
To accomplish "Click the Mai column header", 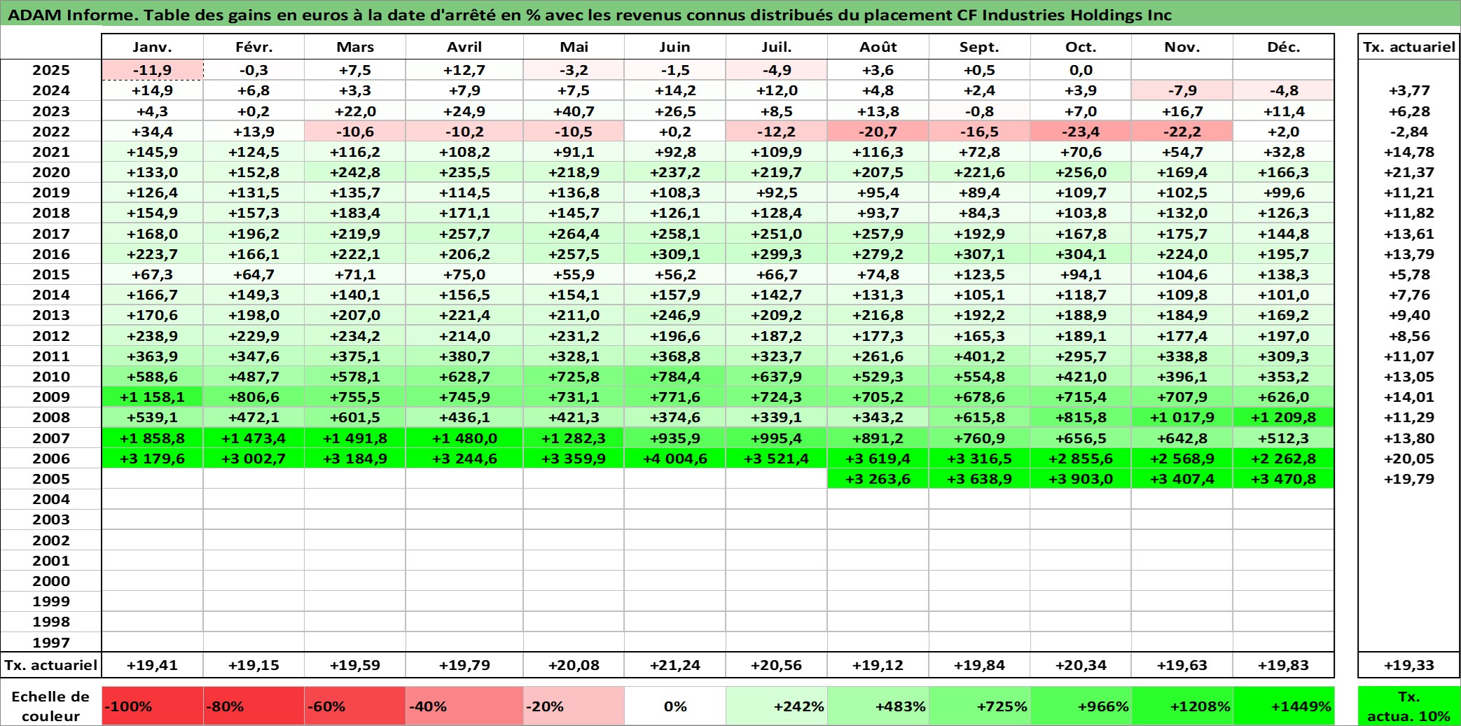I will point(574,47).
